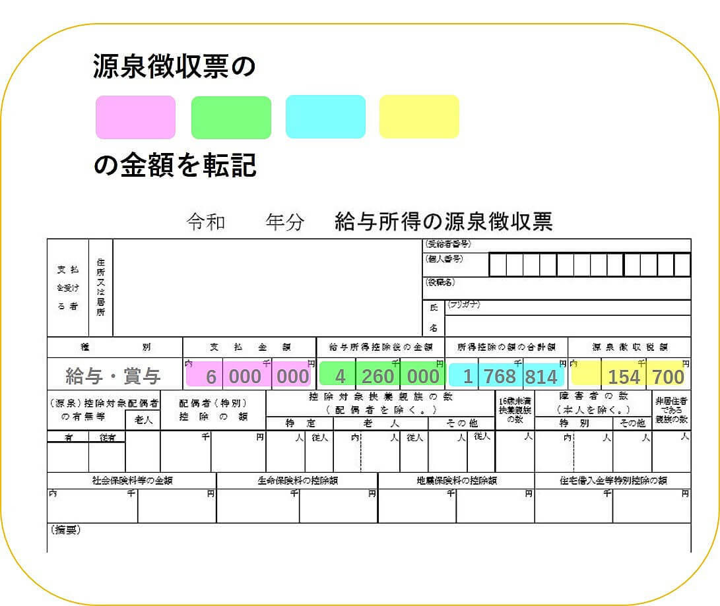Click the 配偶者(特別)控除の額 header cell
This screenshot has width=720, height=606.
coord(213,409)
